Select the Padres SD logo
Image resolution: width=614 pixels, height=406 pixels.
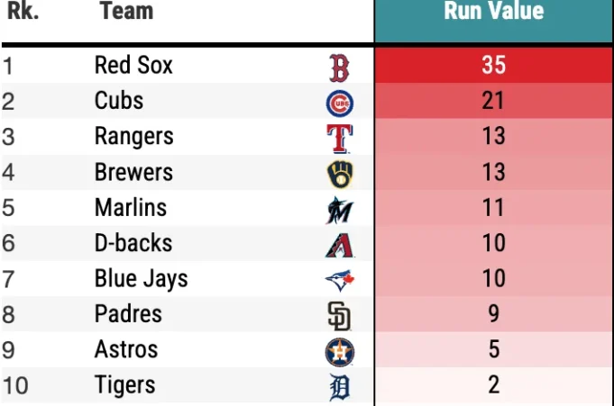[339, 315]
